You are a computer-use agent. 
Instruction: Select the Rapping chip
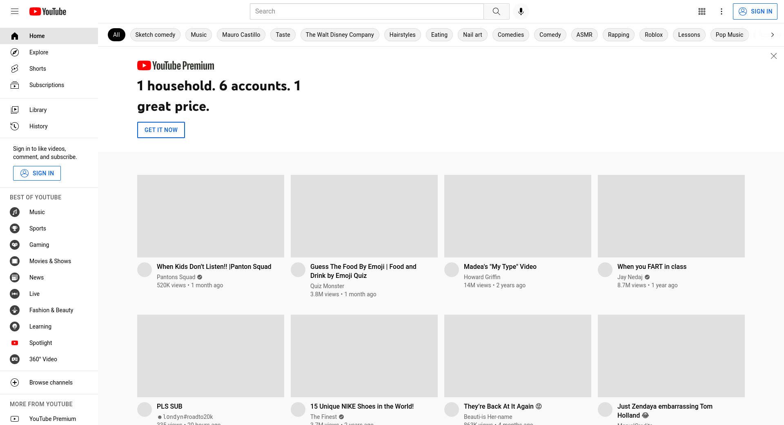(x=619, y=35)
